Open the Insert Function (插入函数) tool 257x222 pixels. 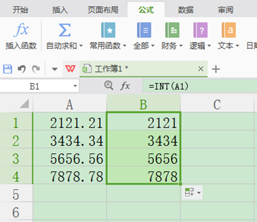point(21,36)
